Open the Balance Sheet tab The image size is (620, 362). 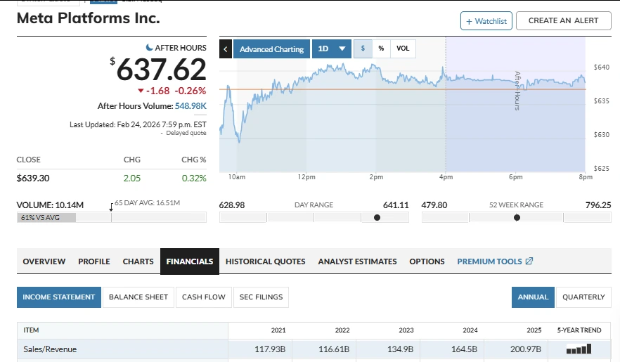point(138,297)
